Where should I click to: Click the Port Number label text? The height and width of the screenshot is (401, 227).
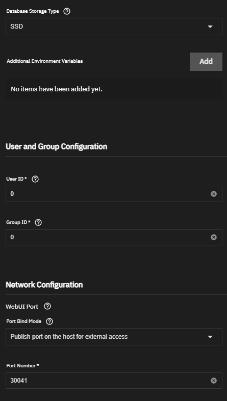[22, 366]
